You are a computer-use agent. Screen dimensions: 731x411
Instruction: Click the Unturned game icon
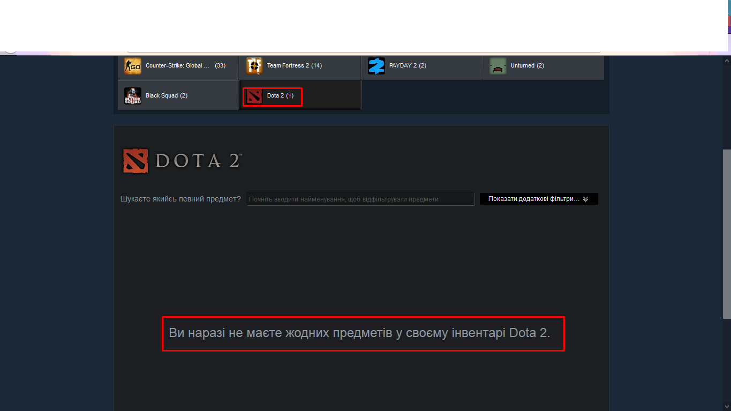point(498,66)
